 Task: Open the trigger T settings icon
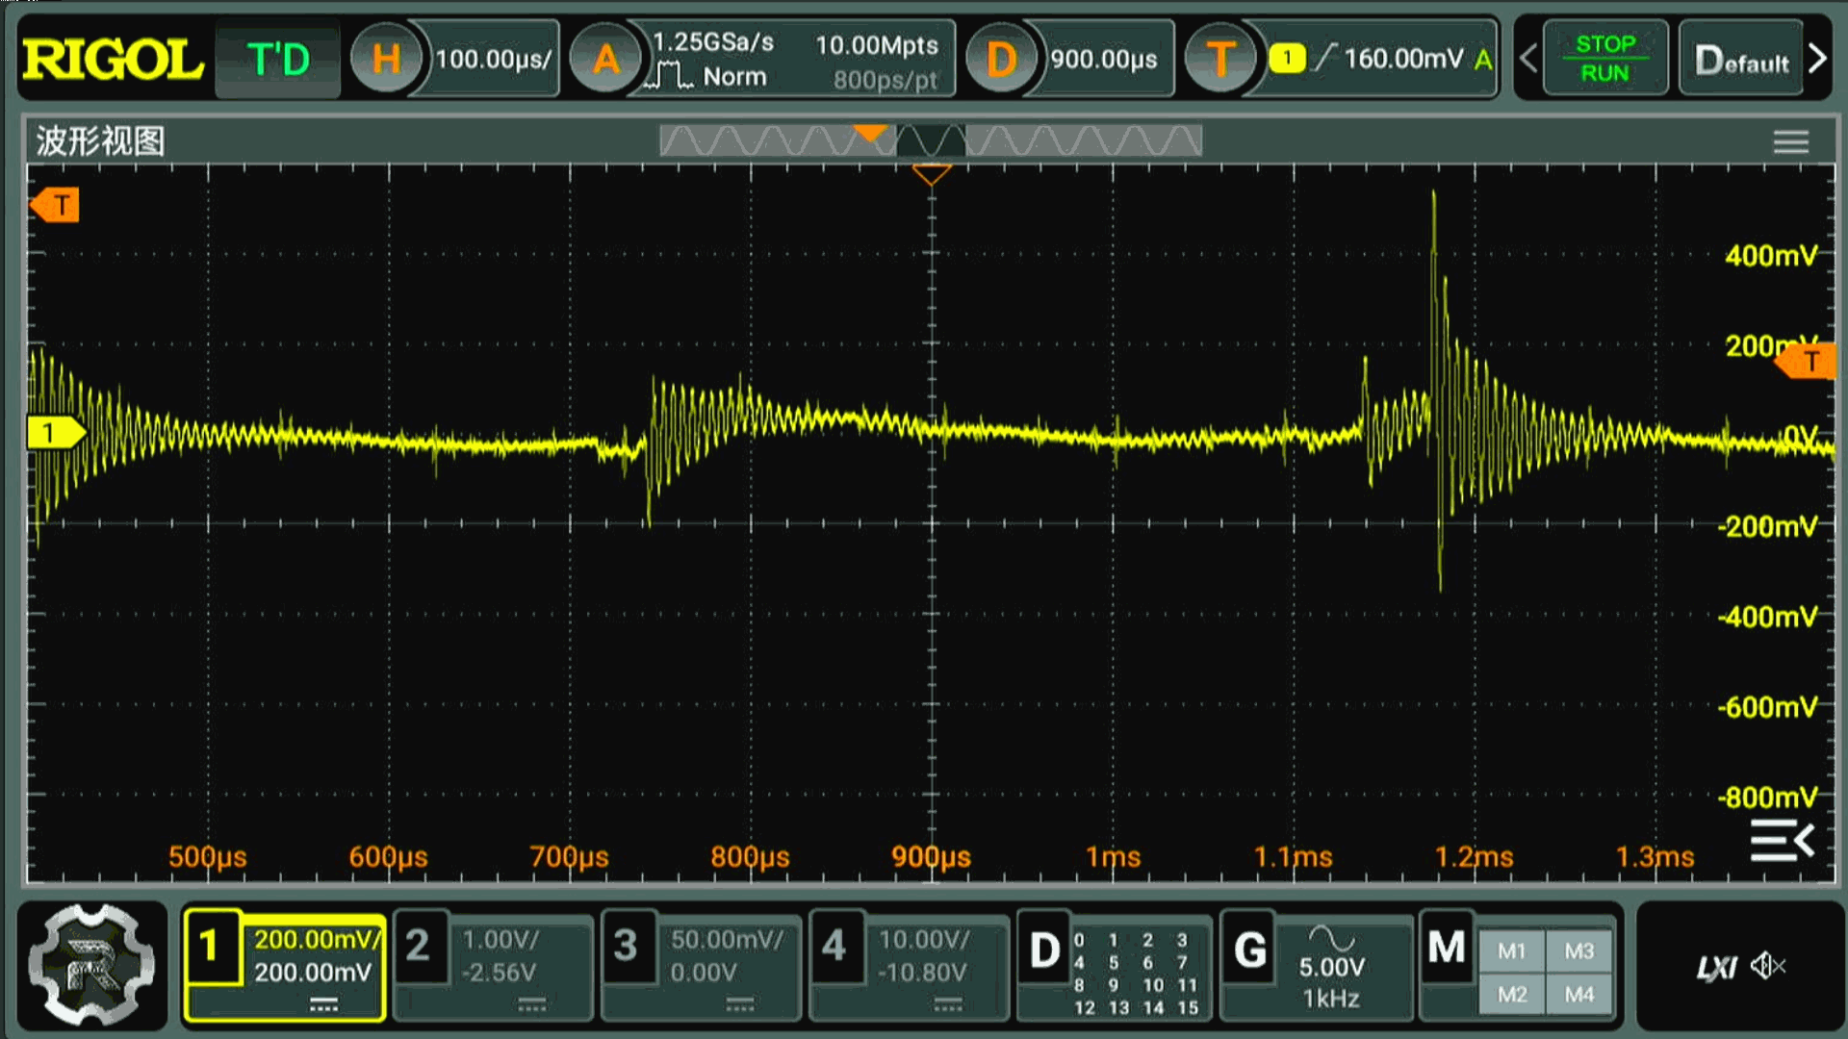(1220, 60)
